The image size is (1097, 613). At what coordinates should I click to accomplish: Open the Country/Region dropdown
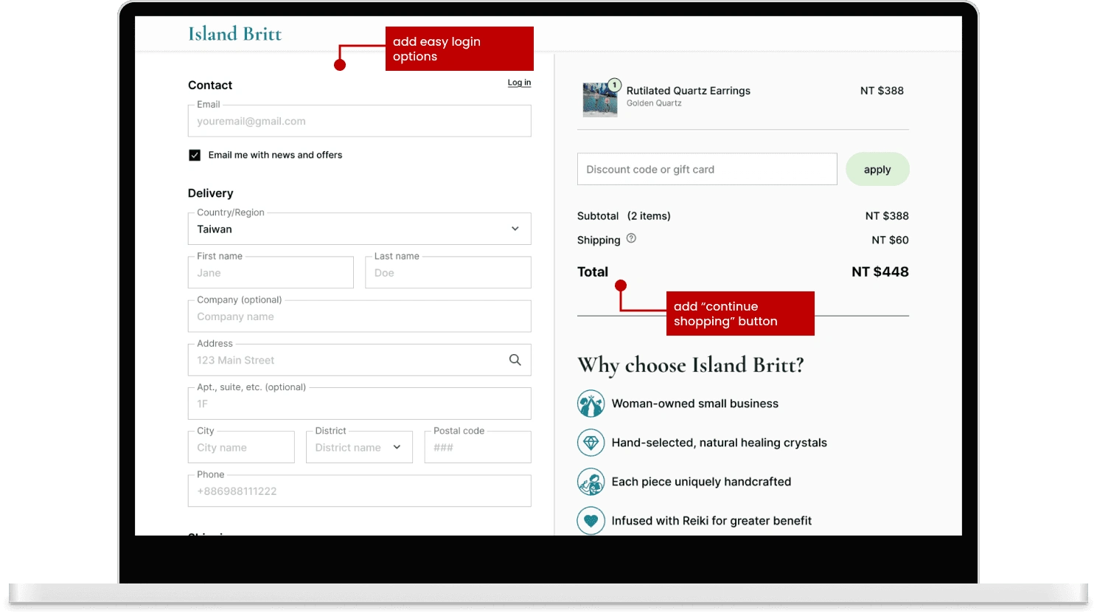click(x=359, y=229)
